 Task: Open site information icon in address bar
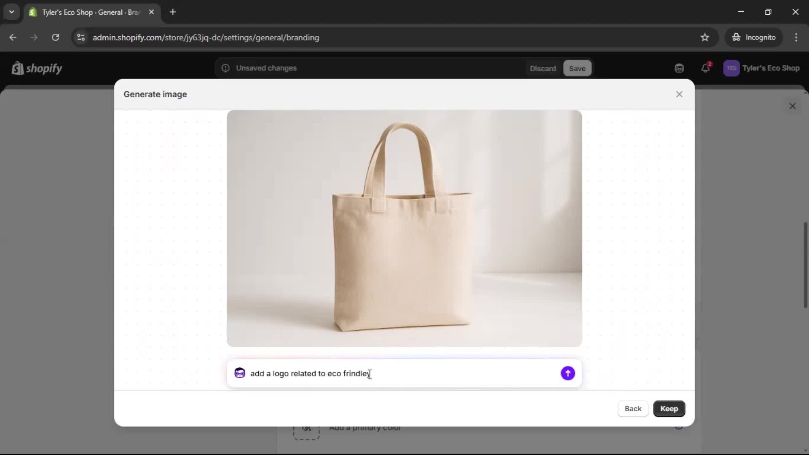[x=81, y=37]
